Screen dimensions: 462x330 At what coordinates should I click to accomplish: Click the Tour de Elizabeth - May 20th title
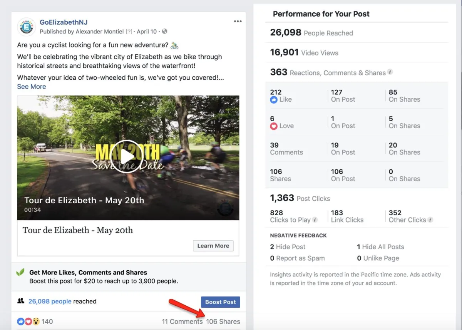click(x=78, y=230)
